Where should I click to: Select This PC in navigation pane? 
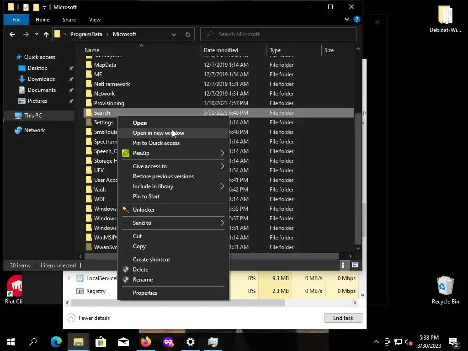click(x=33, y=116)
